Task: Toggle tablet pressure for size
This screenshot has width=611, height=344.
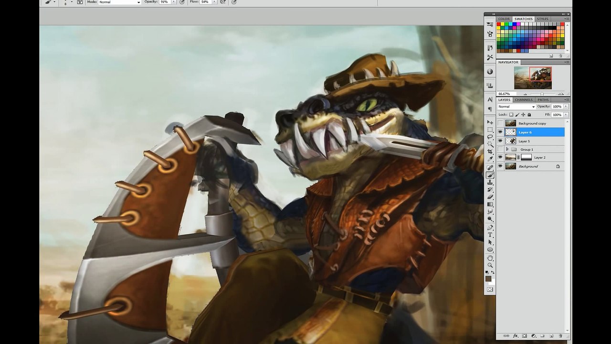Action: 234,2
